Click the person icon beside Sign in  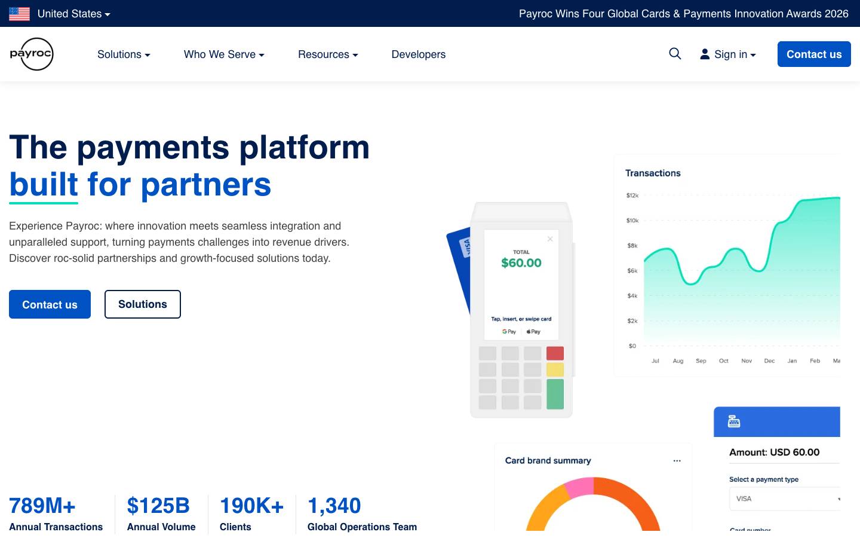coord(705,54)
